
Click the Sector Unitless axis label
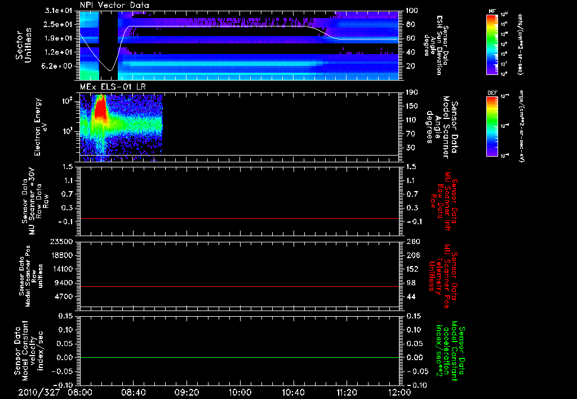24,45
